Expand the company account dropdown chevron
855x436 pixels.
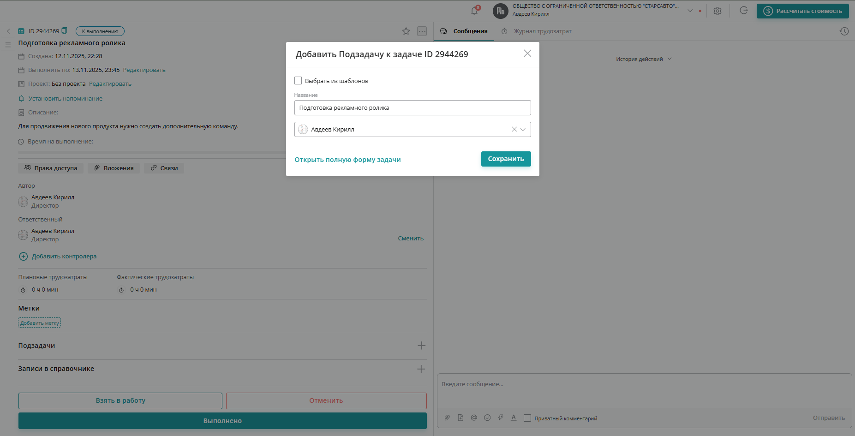point(690,11)
